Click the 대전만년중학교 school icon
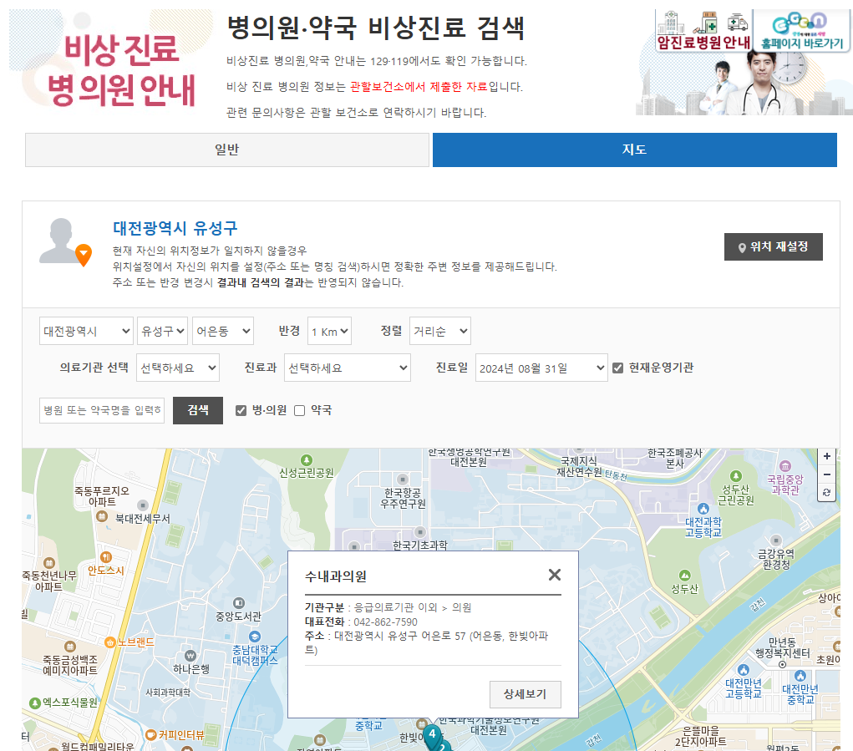Viewport: 853px width, 751px height. tap(800, 676)
